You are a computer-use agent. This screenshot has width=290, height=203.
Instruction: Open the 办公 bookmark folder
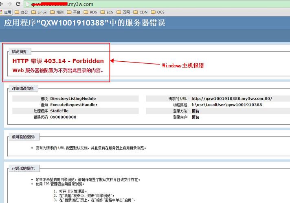(x=21, y=12)
